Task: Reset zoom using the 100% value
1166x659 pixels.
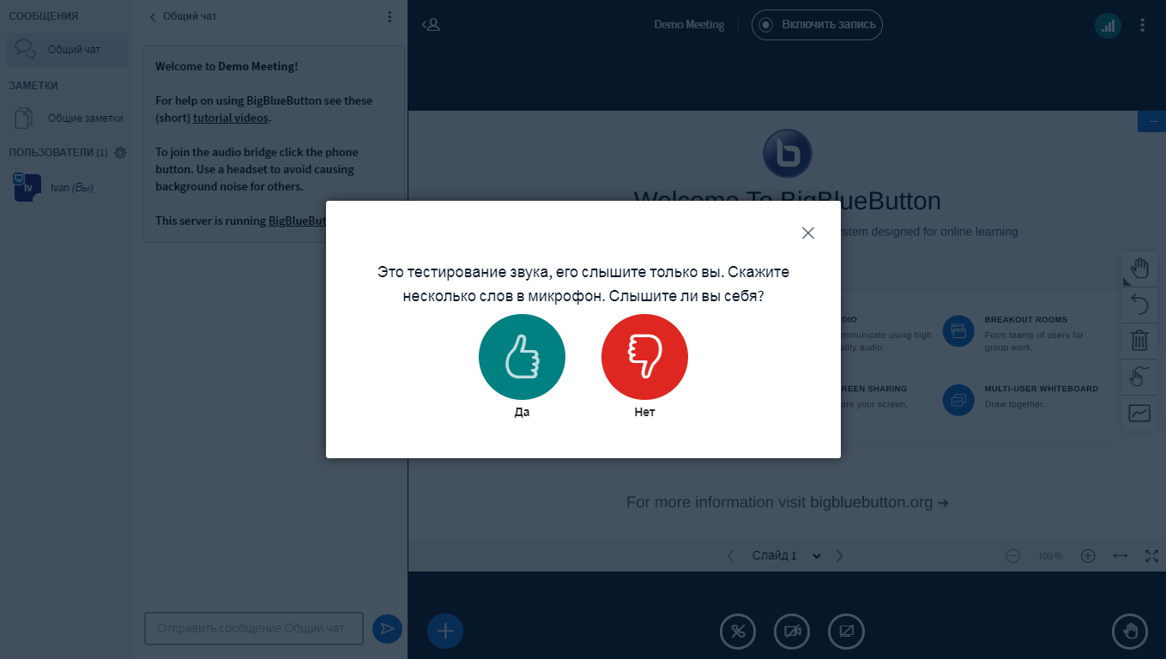Action: point(1050,556)
